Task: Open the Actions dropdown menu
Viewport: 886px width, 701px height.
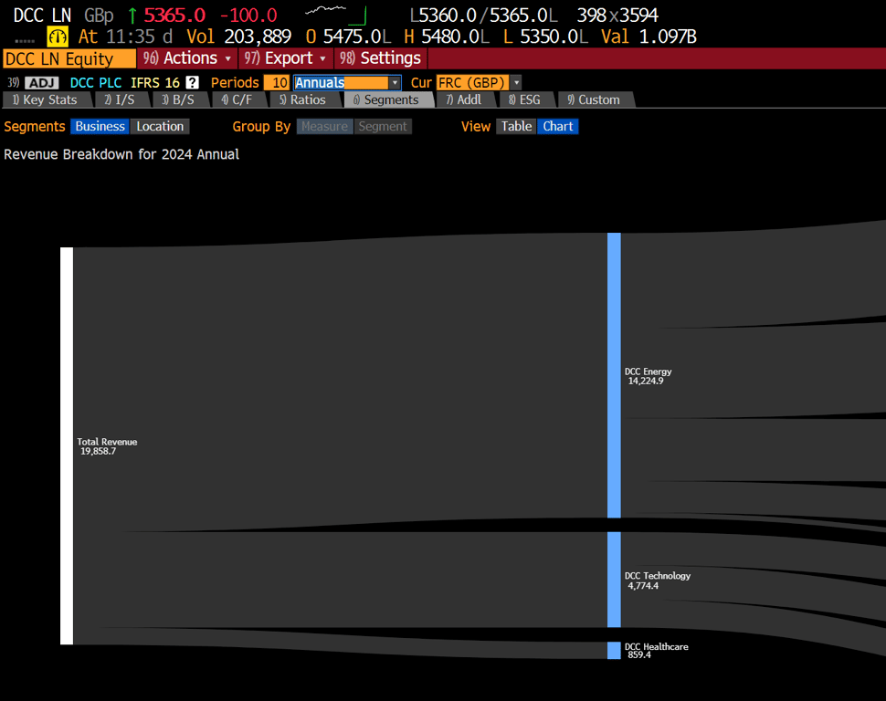Action: 187,58
